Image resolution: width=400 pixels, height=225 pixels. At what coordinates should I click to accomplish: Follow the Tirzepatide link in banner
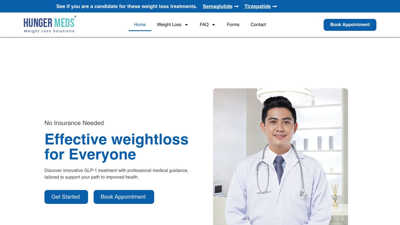tap(257, 6)
